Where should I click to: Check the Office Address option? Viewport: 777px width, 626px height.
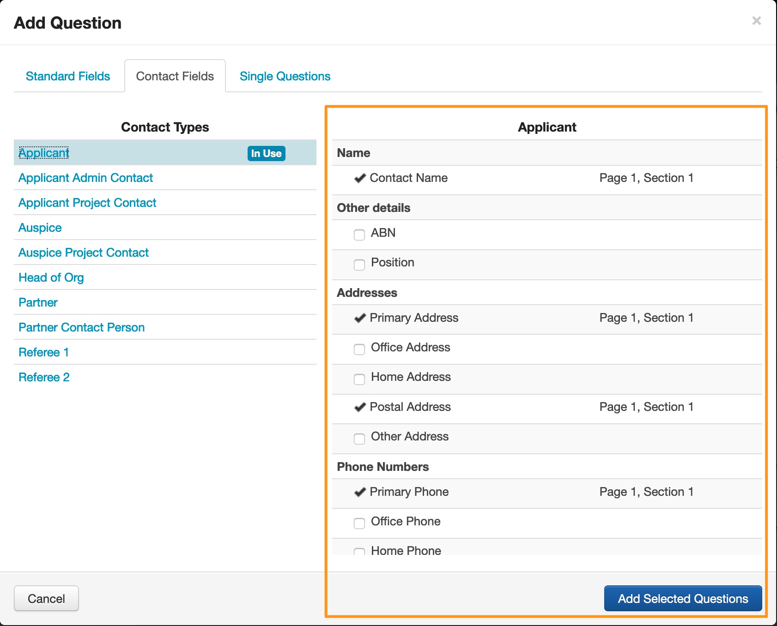point(359,349)
